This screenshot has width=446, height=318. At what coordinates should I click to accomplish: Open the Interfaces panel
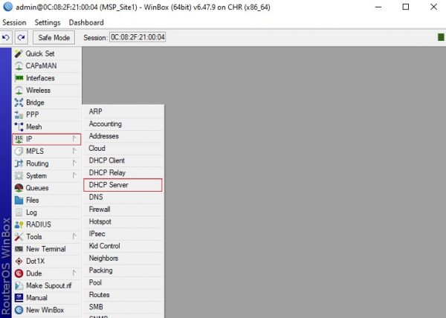40,78
